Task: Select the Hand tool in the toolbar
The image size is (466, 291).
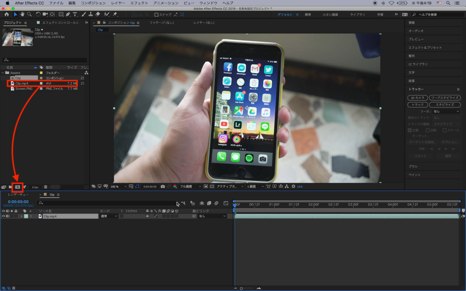Action: pyautogui.click(x=22, y=15)
